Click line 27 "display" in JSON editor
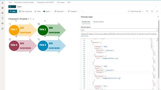 pos(101,72)
